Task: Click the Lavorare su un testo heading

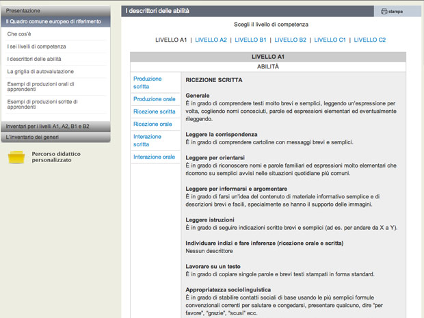Action: point(213,266)
